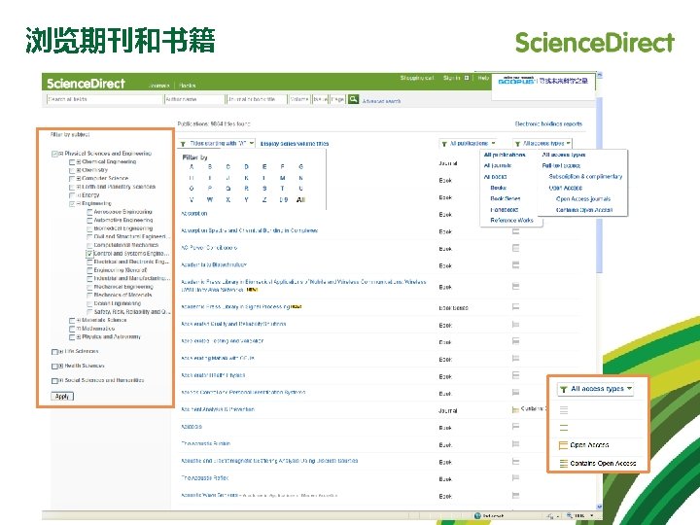Click the Search all fields input
The image size is (700, 525).
(104, 99)
